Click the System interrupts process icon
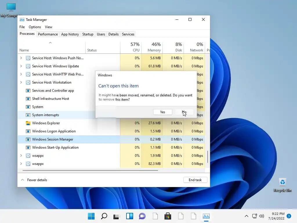 coord(28,115)
